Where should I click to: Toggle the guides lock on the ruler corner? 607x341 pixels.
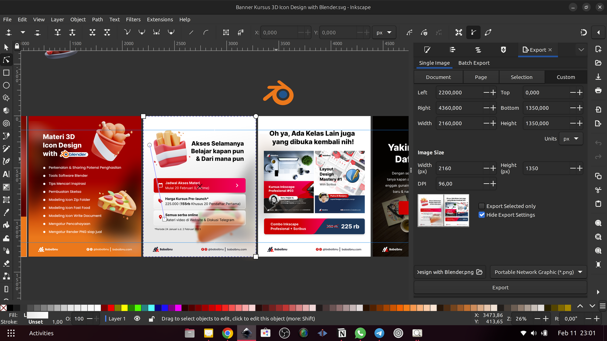click(x=17, y=46)
